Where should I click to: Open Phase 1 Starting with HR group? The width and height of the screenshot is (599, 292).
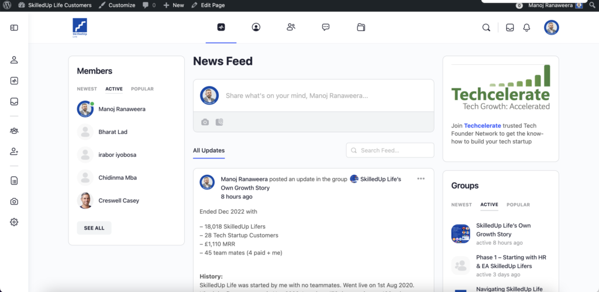(511, 262)
